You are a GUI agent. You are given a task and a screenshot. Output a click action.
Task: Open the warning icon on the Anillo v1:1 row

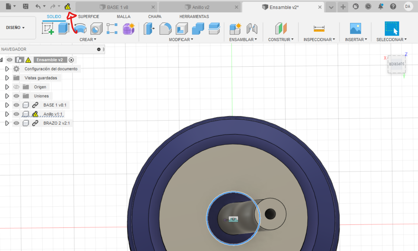coord(35,114)
